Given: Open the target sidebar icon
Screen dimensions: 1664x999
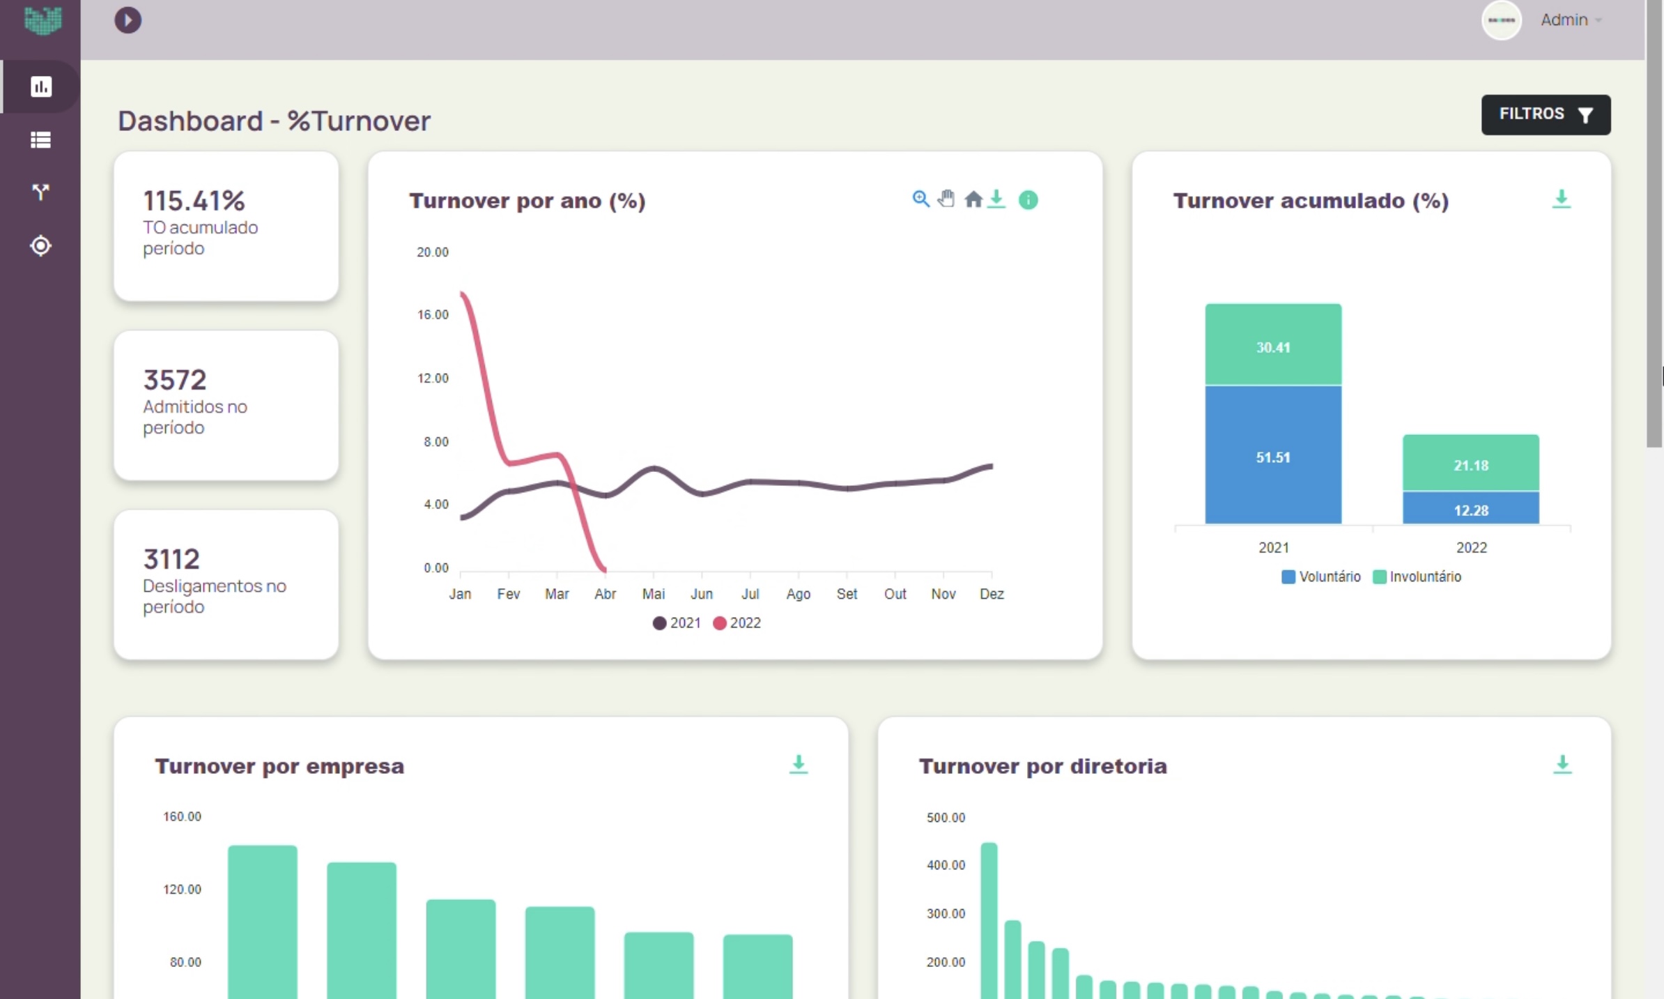Looking at the screenshot, I should point(40,245).
